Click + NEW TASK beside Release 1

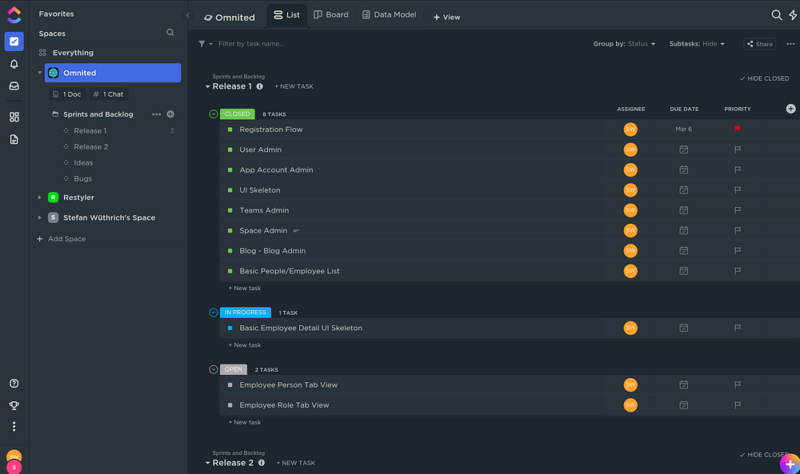pos(294,86)
